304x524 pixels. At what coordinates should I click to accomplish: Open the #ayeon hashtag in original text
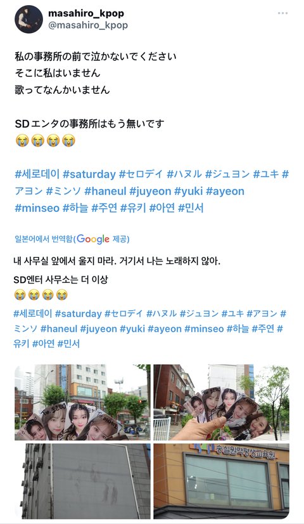pos(225,191)
